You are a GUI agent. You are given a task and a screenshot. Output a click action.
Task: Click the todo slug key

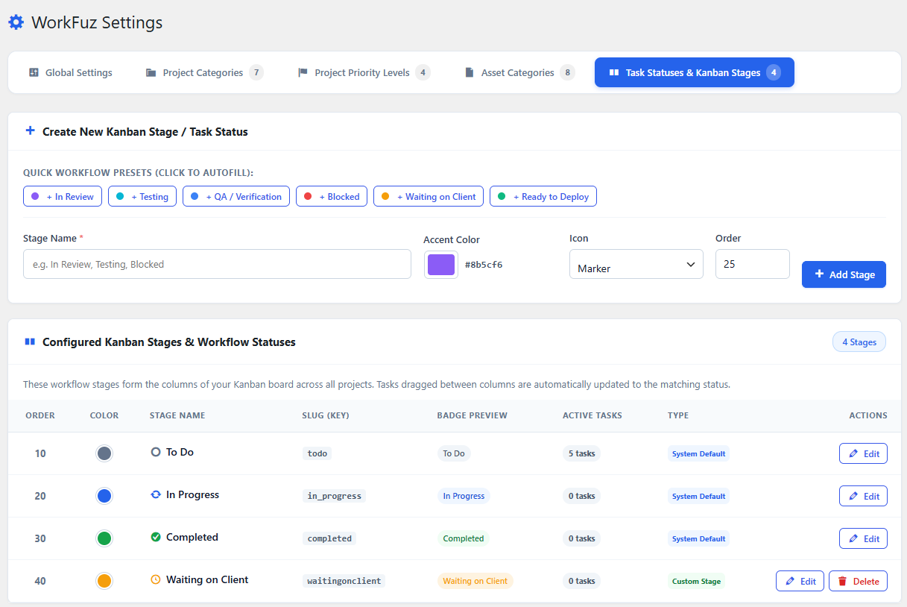point(317,453)
